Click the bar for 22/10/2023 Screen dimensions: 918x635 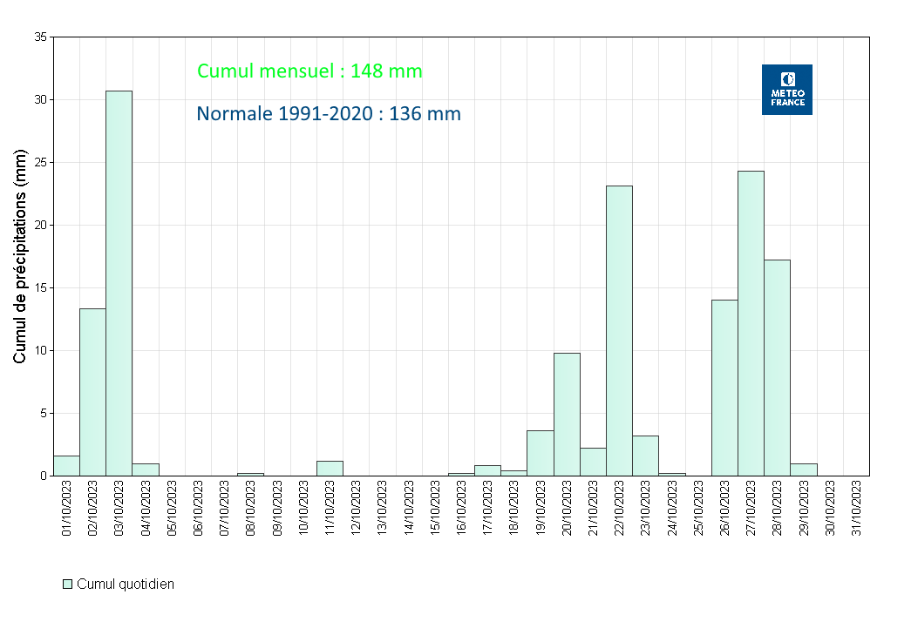[619, 331]
